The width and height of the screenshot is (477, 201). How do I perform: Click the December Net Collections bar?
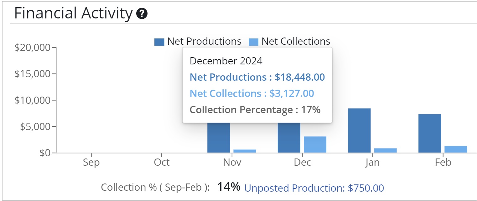tap(315, 144)
